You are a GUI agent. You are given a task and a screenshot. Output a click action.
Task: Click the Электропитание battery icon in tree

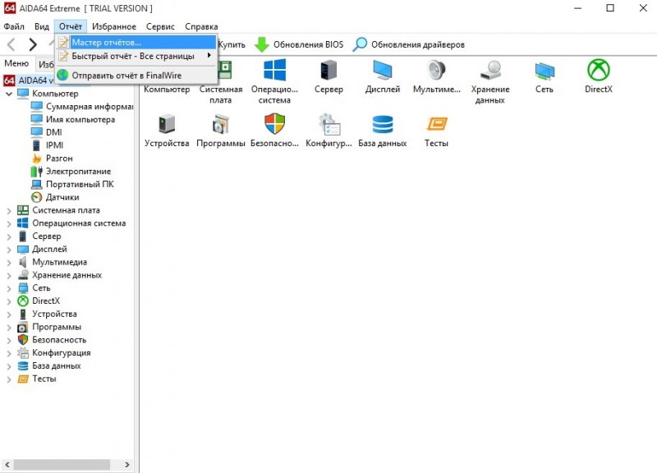point(37,171)
